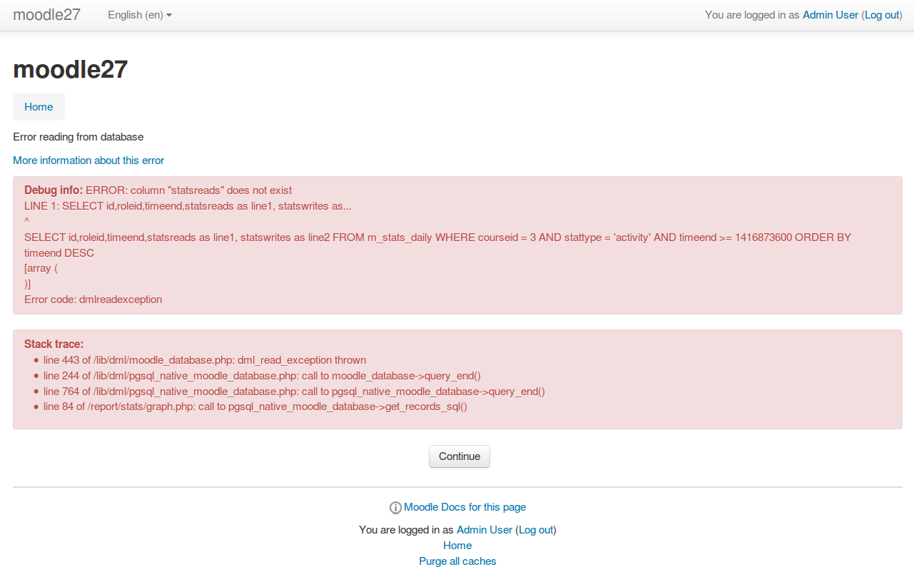Click the moodle27 brand link in navbar
The height and width of the screenshot is (577, 914).
click(x=46, y=15)
